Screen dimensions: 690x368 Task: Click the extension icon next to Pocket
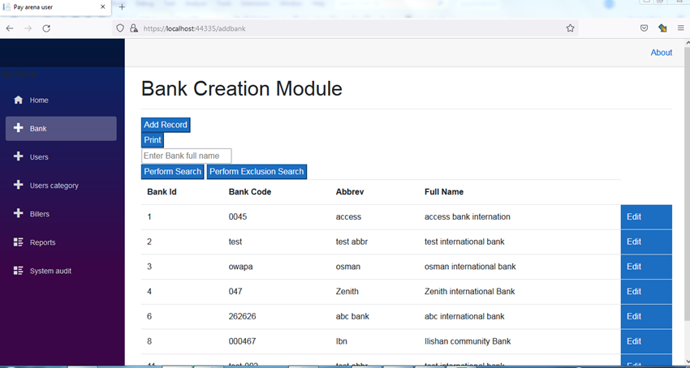(662, 28)
